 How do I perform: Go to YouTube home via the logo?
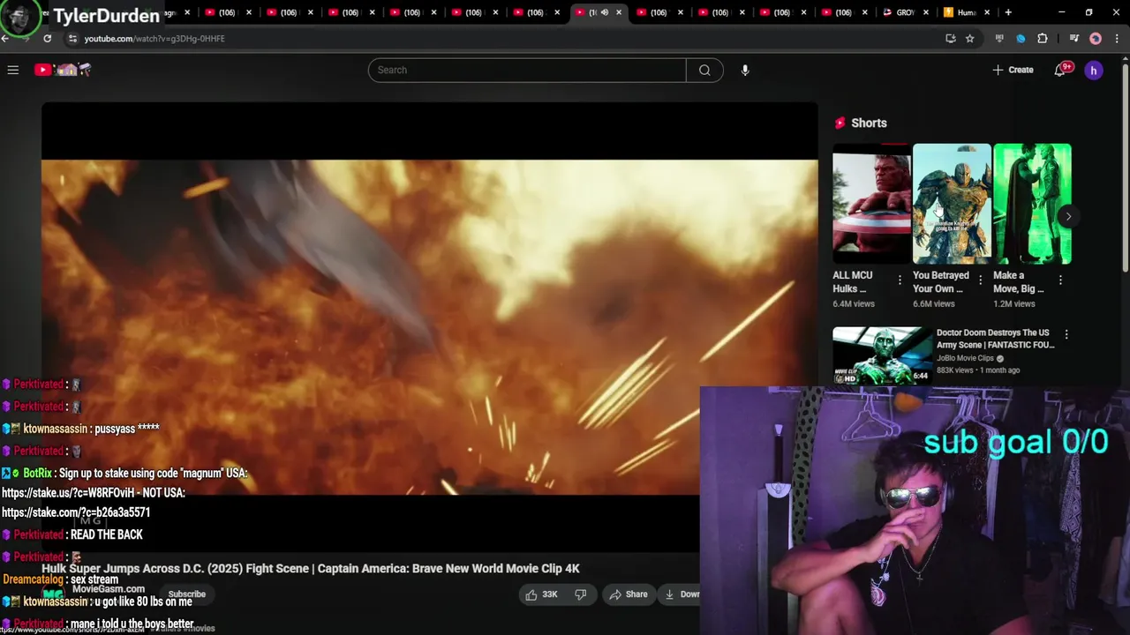(x=63, y=70)
